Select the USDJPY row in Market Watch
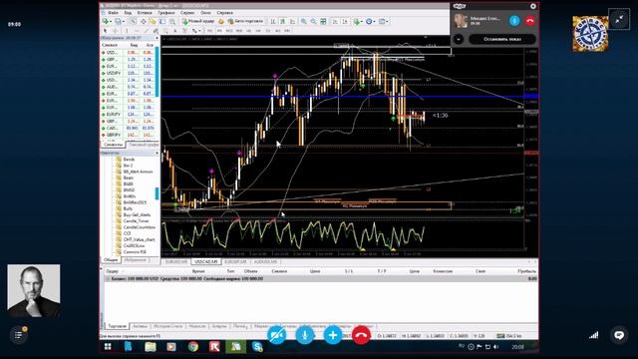The height and width of the screenshot is (359, 638). 129,73
